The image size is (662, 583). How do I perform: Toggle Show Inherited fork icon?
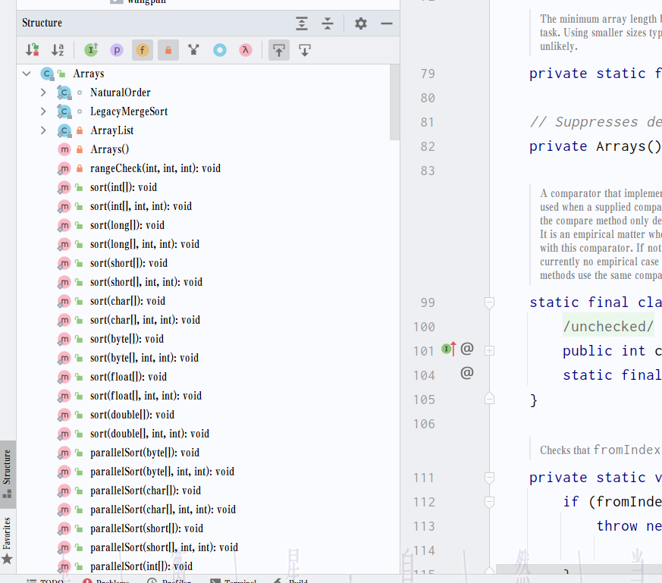click(x=194, y=50)
